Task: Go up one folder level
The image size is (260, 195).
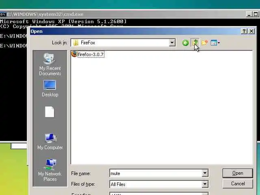Action: coord(195,43)
